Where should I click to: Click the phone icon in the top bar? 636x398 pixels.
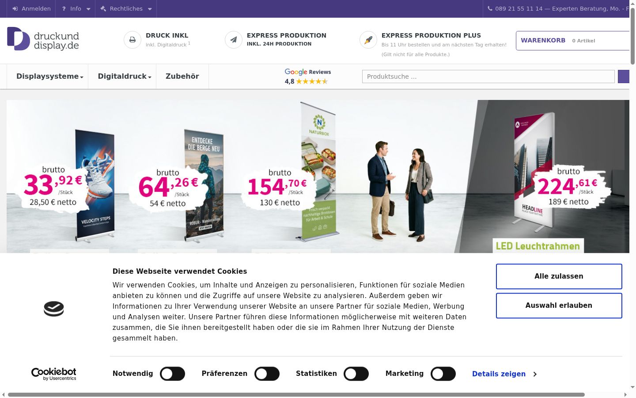[490, 9]
